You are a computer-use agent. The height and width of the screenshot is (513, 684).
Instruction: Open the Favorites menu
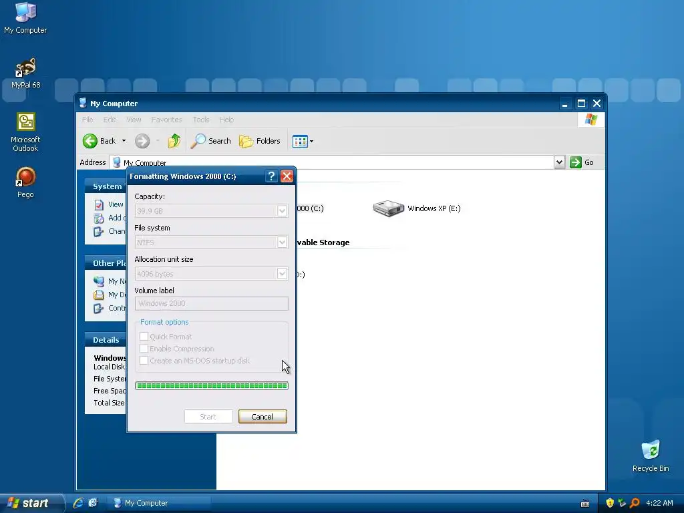[x=166, y=120]
